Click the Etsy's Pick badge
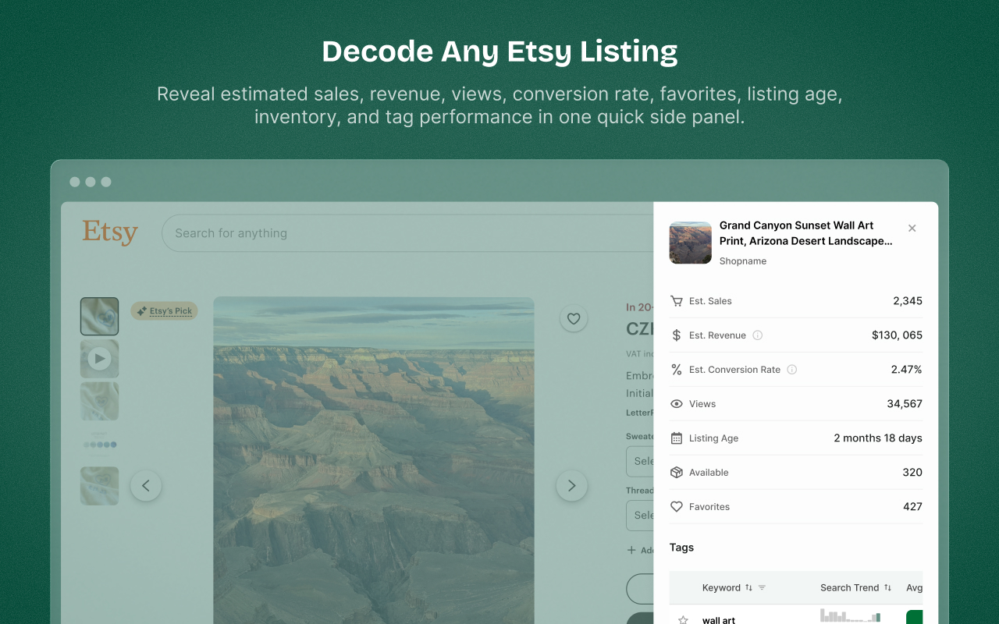The height and width of the screenshot is (624, 999). click(x=164, y=311)
